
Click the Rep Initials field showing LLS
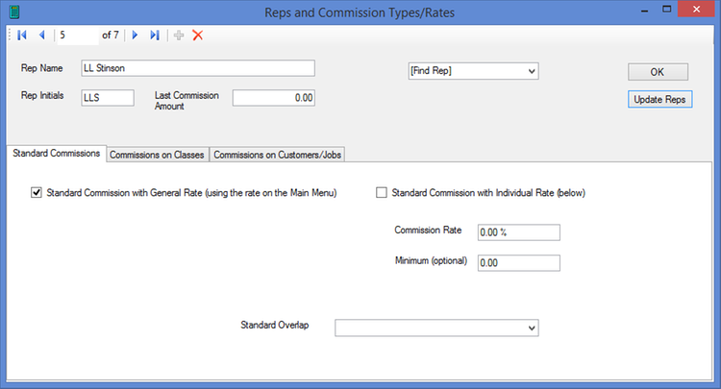click(x=108, y=98)
